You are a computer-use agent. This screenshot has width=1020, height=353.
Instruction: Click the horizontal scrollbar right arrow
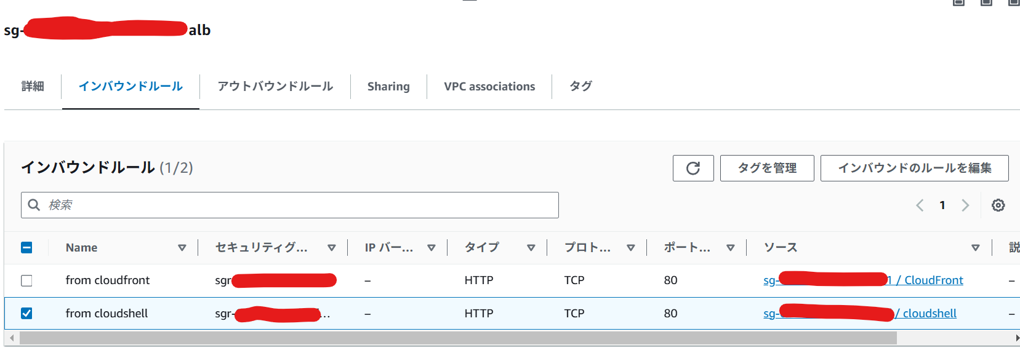(x=1016, y=338)
